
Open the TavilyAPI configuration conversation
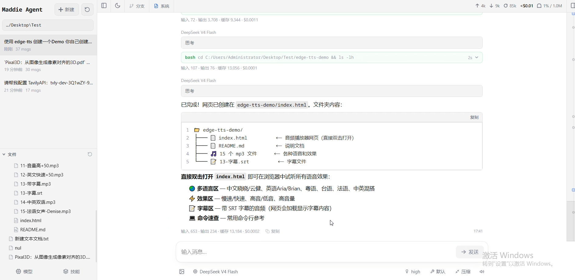[x=48, y=86]
